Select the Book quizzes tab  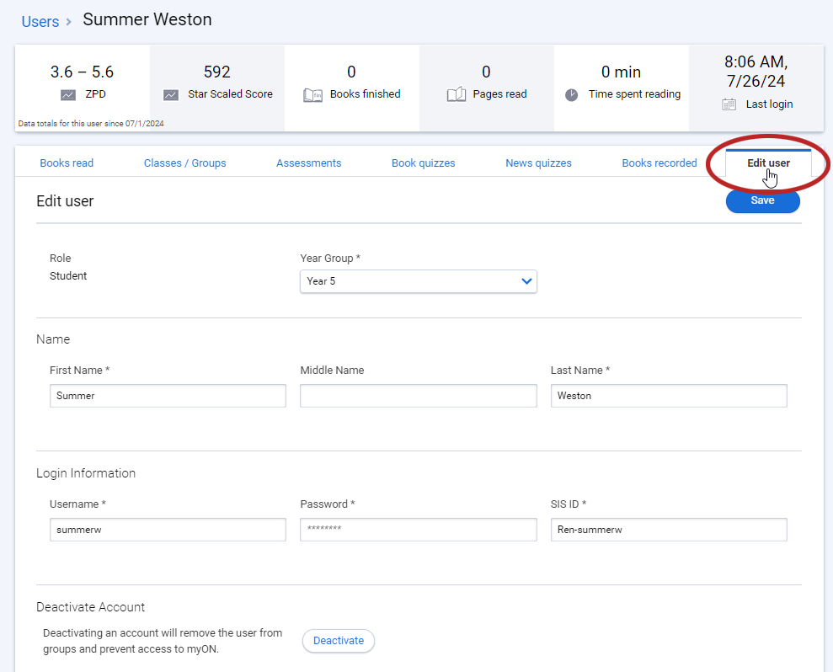tap(424, 163)
